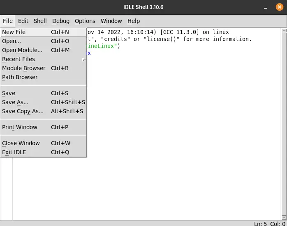The image size is (287, 226).
Task: Click the scrollbar down arrow
Action: point(284,218)
